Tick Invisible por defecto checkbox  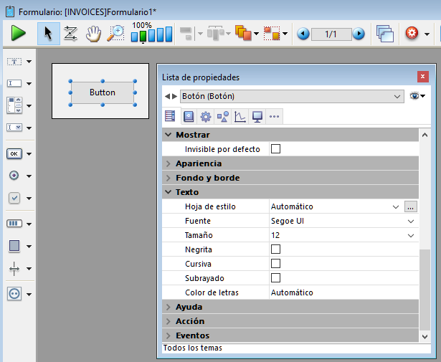[275, 149]
